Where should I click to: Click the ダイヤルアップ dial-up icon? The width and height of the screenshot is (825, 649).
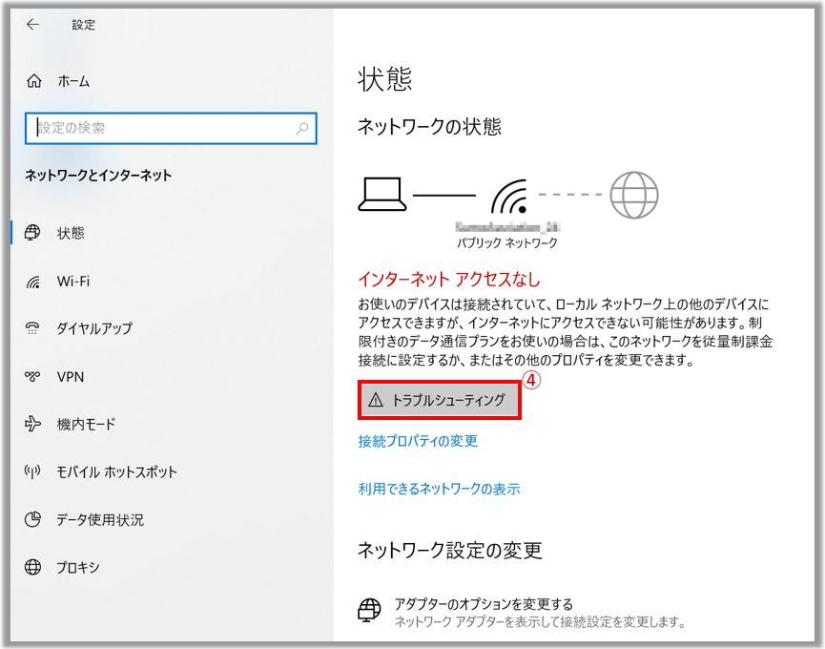(33, 328)
